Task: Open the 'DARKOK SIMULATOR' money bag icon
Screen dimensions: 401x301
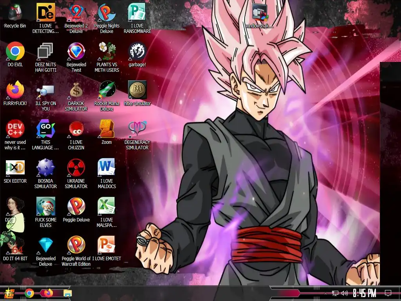Action: point(76,90)
